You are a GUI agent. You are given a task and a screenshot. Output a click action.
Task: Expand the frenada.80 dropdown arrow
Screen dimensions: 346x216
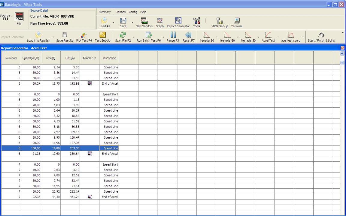point(217,37)
